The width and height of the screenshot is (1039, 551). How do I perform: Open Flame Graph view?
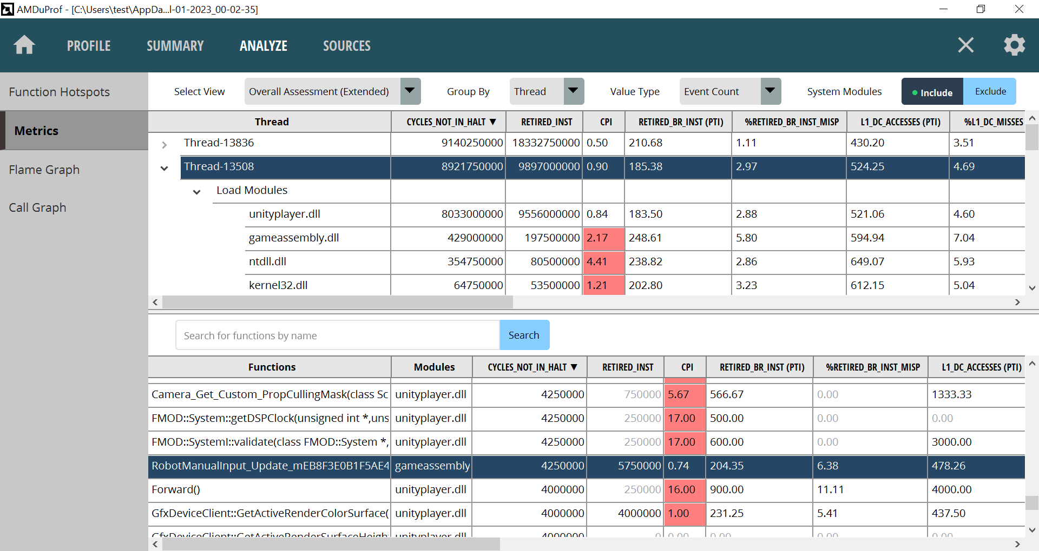(x=74, y=170)
